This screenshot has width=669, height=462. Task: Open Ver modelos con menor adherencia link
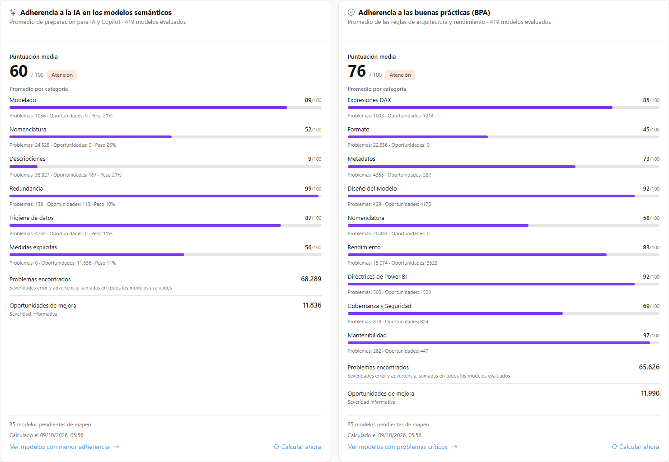click(65, 447)
